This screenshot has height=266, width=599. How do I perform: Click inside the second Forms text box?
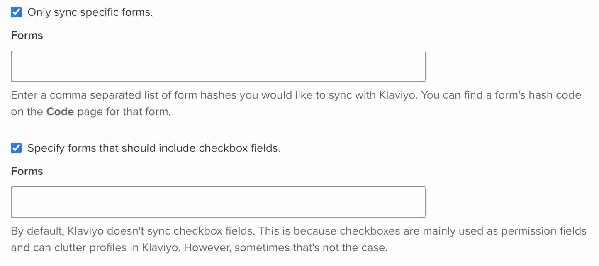218,202
